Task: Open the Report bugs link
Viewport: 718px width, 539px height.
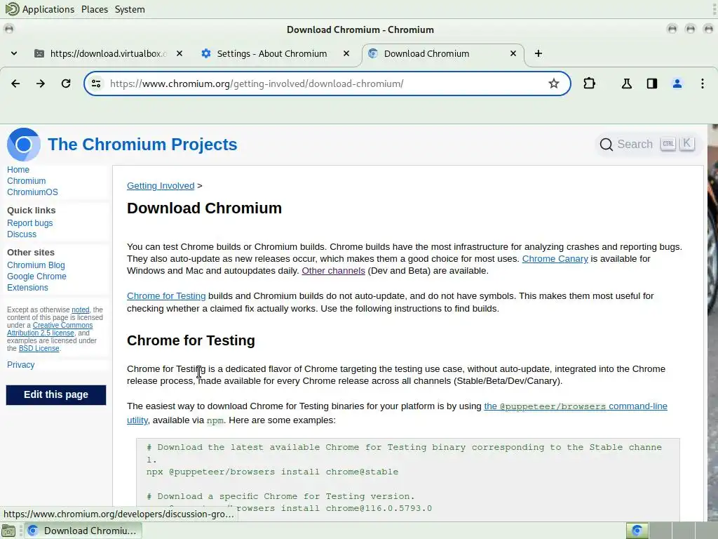Action: [29, 223]
